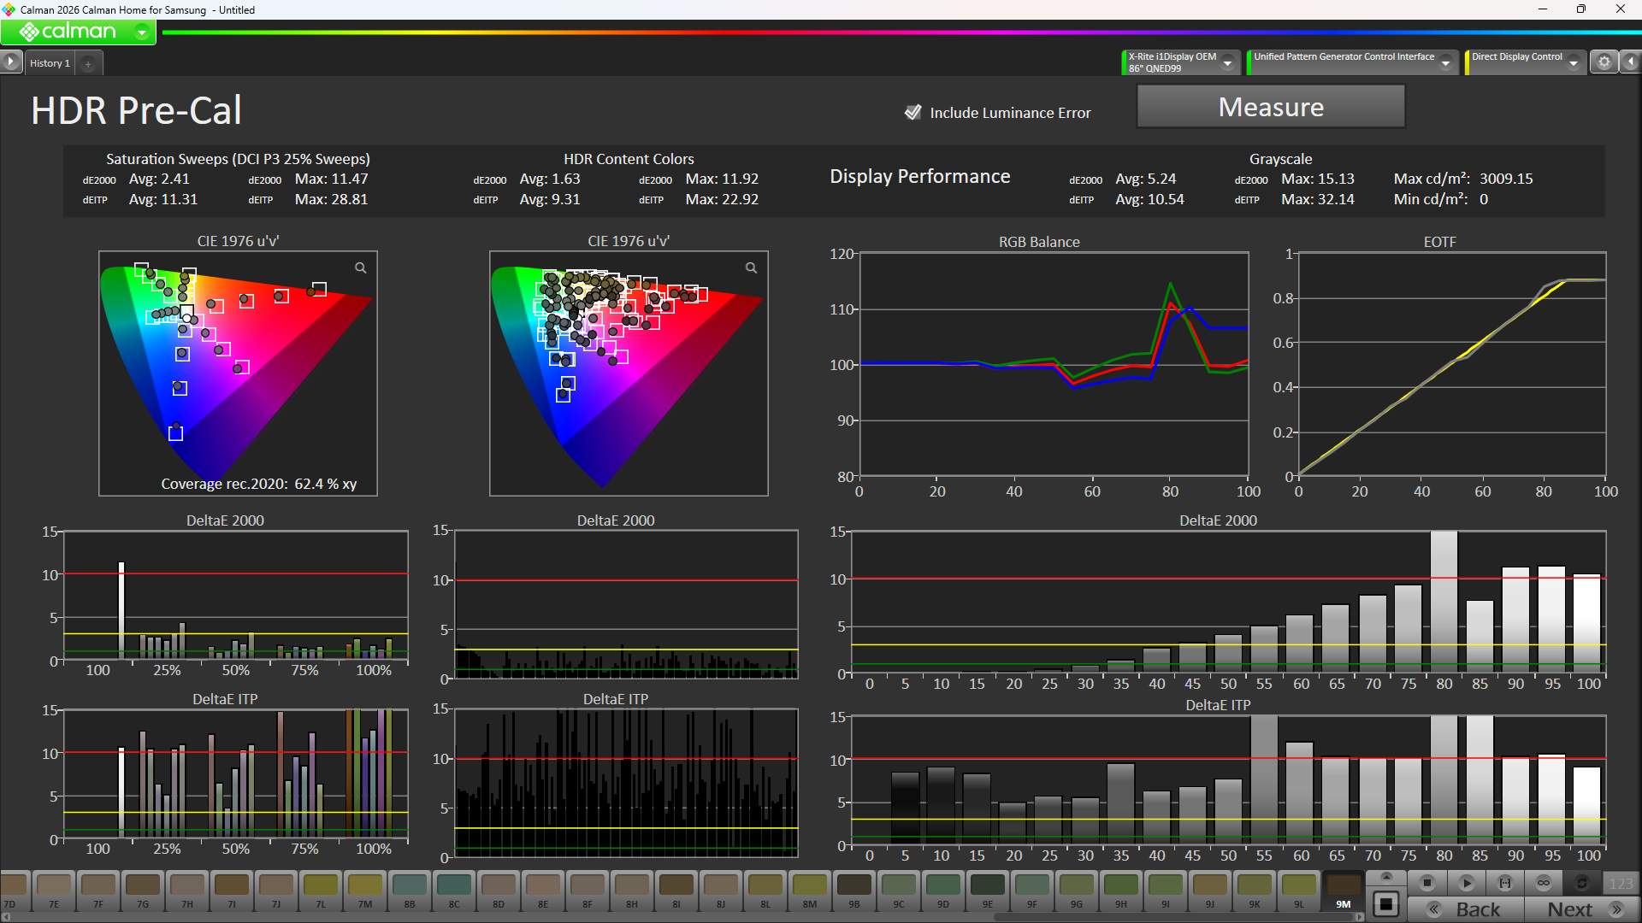This screenshot has height=923, width=1642.
Task: Toggle Include Luminance Error checkbox
Action: pyautogui.click(x=913, y=112)
